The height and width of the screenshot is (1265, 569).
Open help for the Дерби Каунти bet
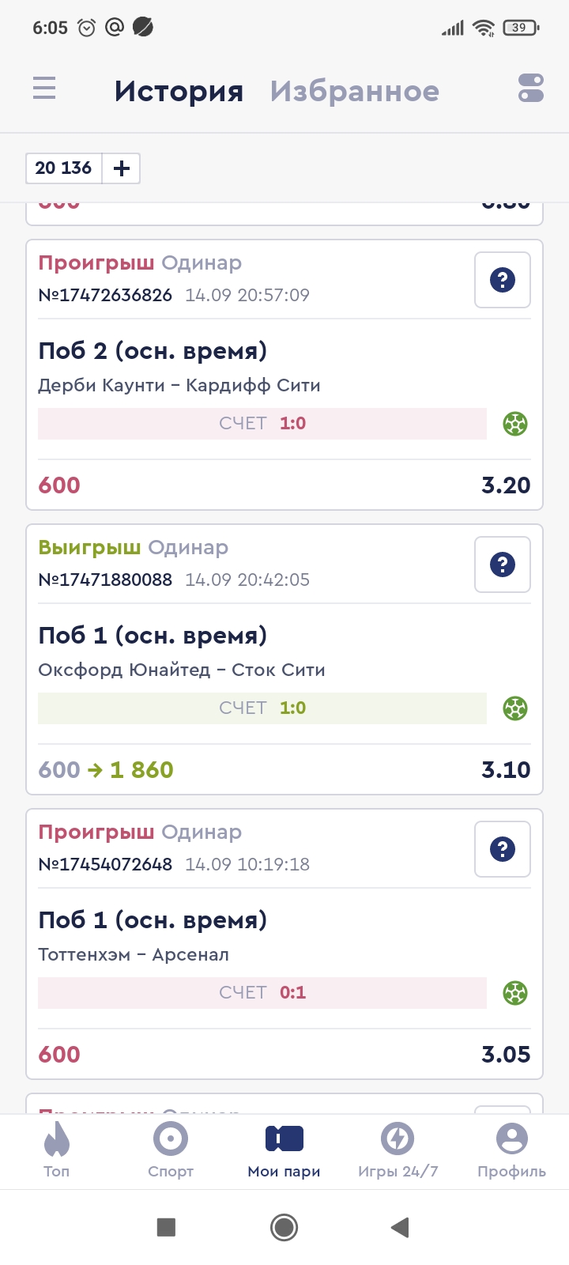point(502,280)
